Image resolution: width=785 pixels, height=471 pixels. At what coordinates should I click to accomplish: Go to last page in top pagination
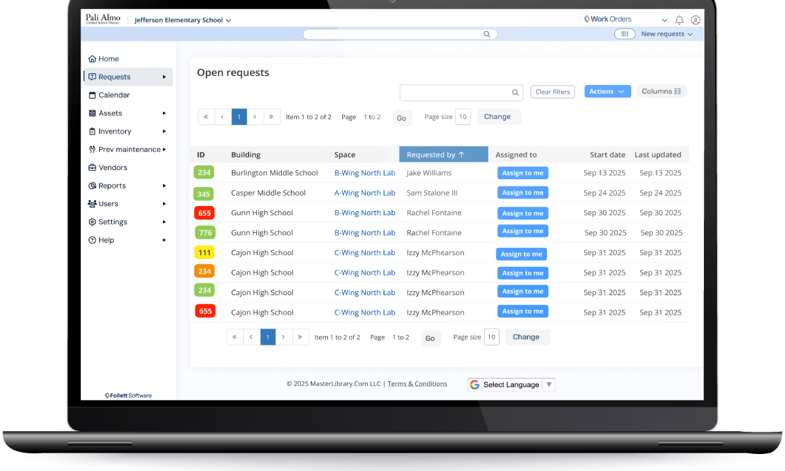[x=272, y=116]
